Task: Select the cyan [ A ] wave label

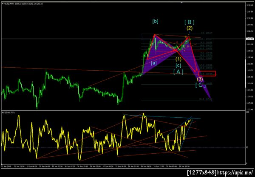Action: tap(178, 72)
